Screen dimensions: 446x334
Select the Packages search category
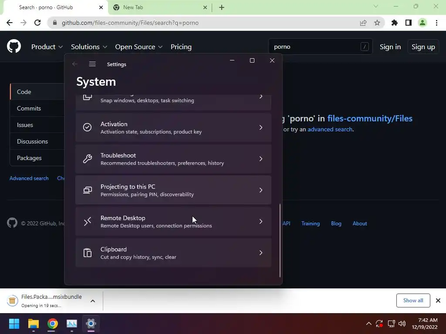[37, 157]
